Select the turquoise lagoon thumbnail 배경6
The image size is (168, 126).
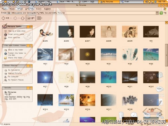(151, 54)
